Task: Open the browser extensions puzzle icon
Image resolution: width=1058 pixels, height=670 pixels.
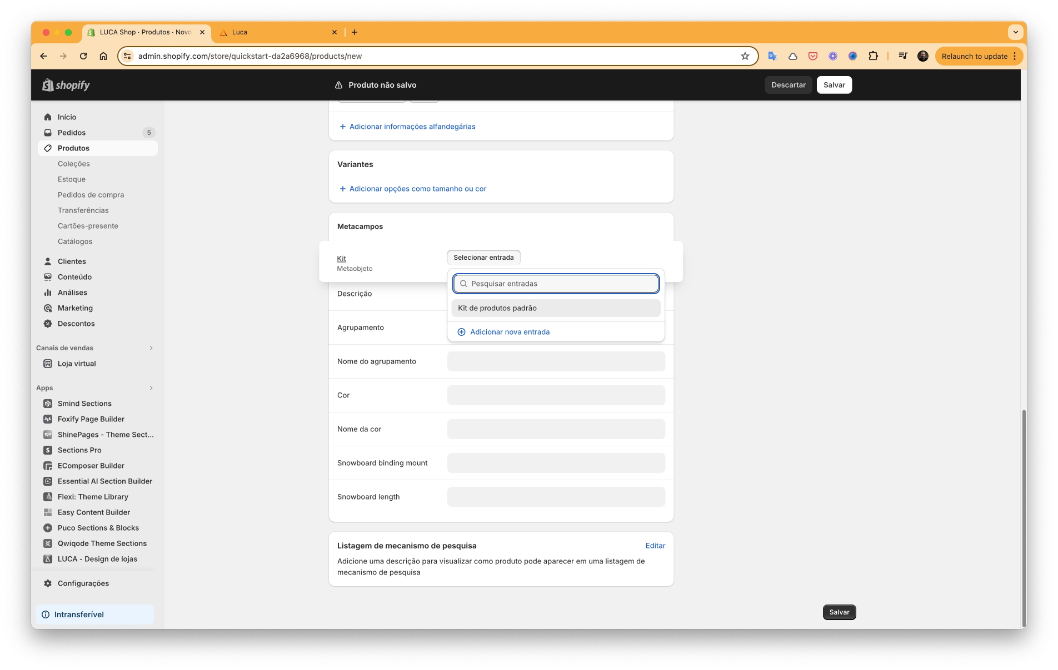Action: (873, 56)
